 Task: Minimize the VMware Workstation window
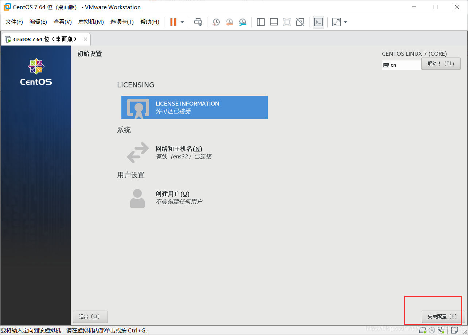coord(414,7)
